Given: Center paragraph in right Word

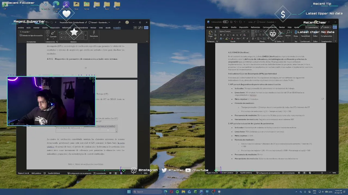Looking at the screenshot, I should point(256,35).
